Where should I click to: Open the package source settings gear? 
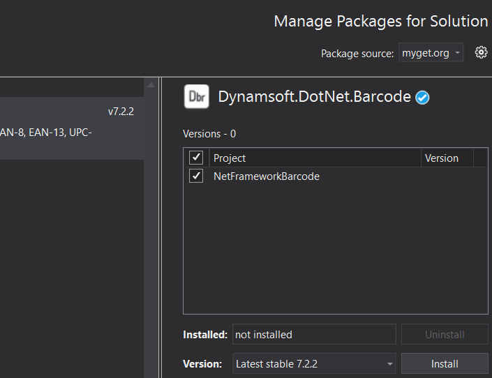tap(481, 52)
